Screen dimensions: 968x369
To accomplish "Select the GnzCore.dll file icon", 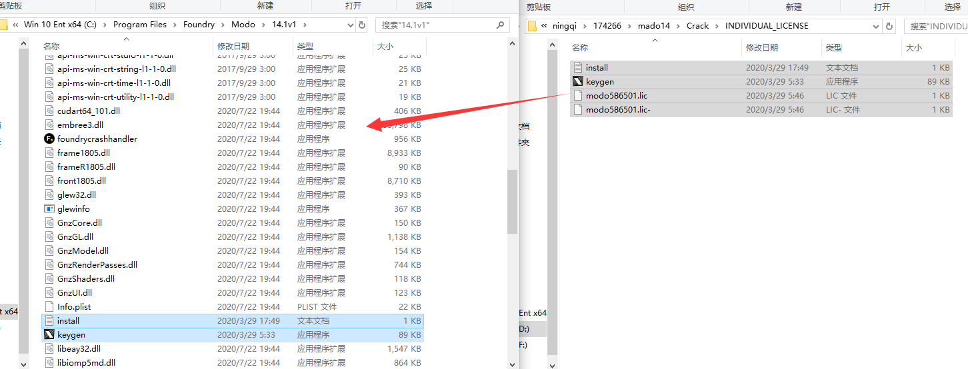I will (x=49, y=222).
